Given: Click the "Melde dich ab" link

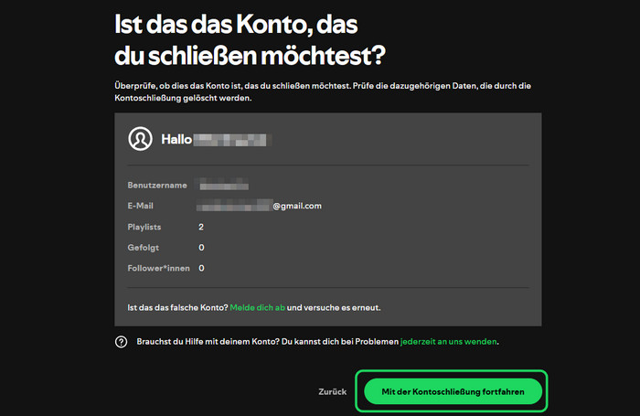Looking at the screenshot, I should coord(257,307).
